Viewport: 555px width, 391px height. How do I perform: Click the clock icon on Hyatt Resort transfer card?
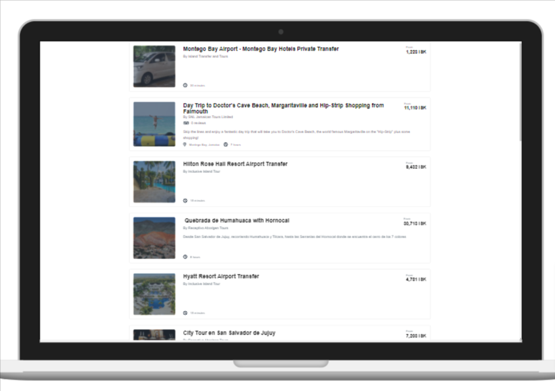186,312
